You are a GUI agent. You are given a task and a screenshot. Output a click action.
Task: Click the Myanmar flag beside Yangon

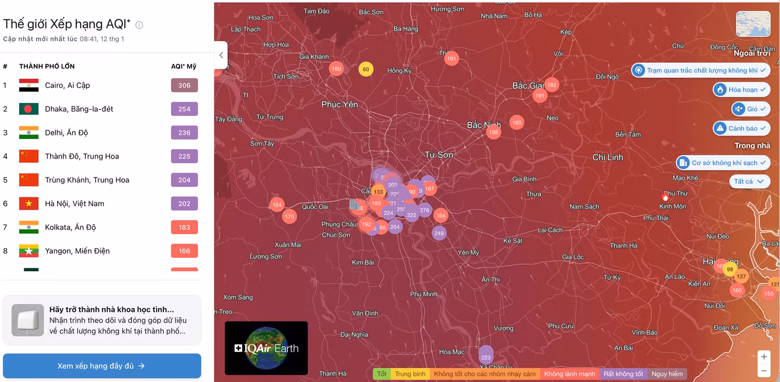tap(29, 251)
